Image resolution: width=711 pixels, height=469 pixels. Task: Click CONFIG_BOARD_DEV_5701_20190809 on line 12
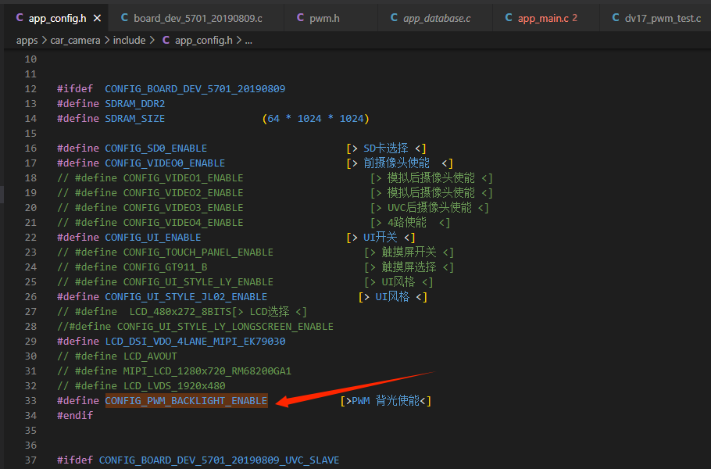pyautogui.click(x=195, y=88)
